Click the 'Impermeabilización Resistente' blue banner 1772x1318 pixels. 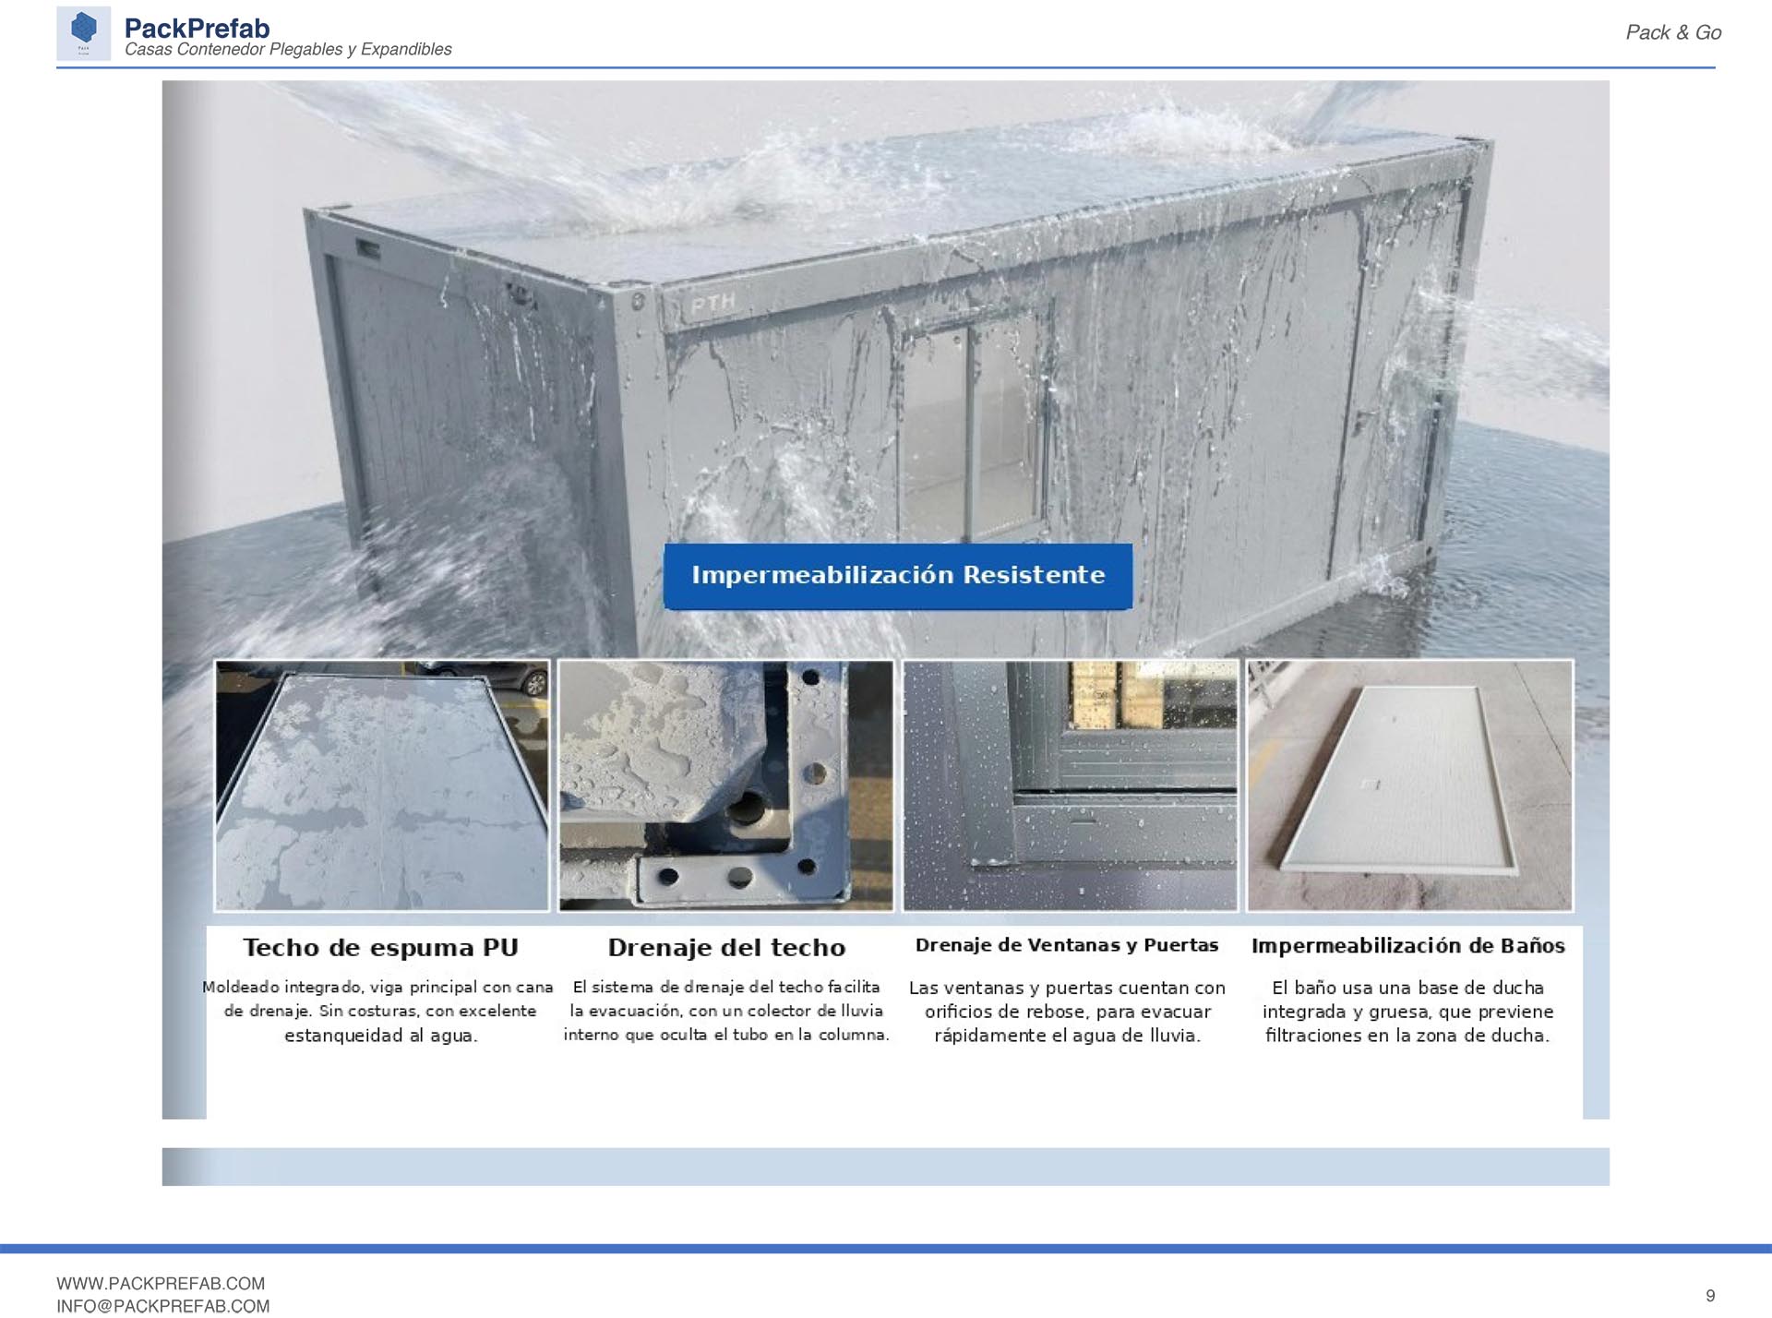pos(898,576)
